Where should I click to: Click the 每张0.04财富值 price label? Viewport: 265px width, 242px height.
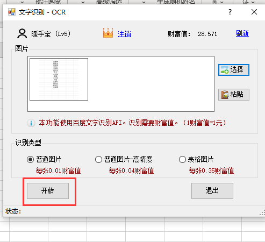click(131, 170)
